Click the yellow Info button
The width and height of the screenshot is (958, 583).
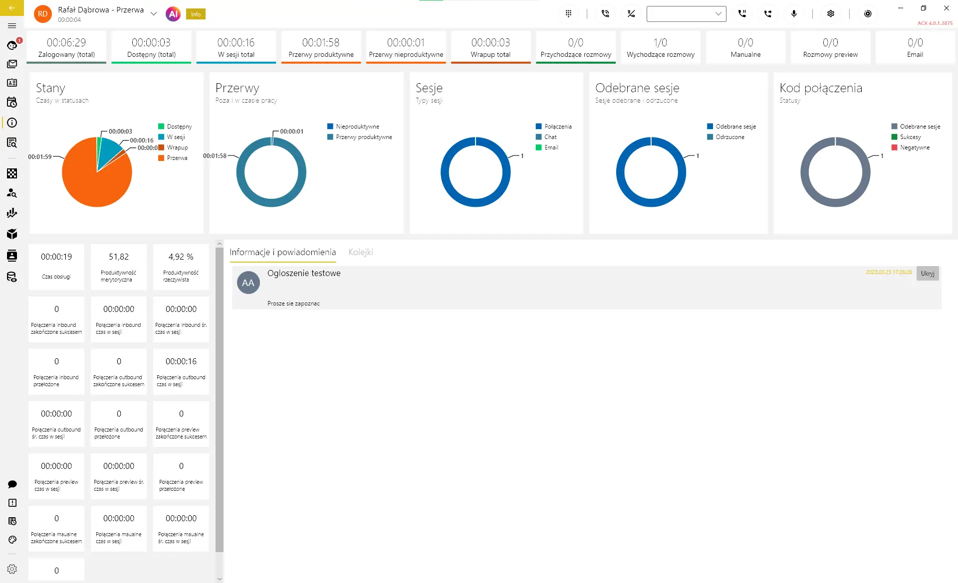click(x=196, y=14)
